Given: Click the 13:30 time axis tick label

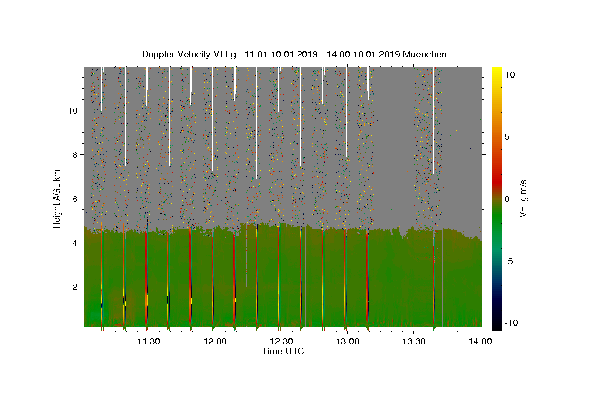Looking at the screenshot, I should tap(414, 341).
